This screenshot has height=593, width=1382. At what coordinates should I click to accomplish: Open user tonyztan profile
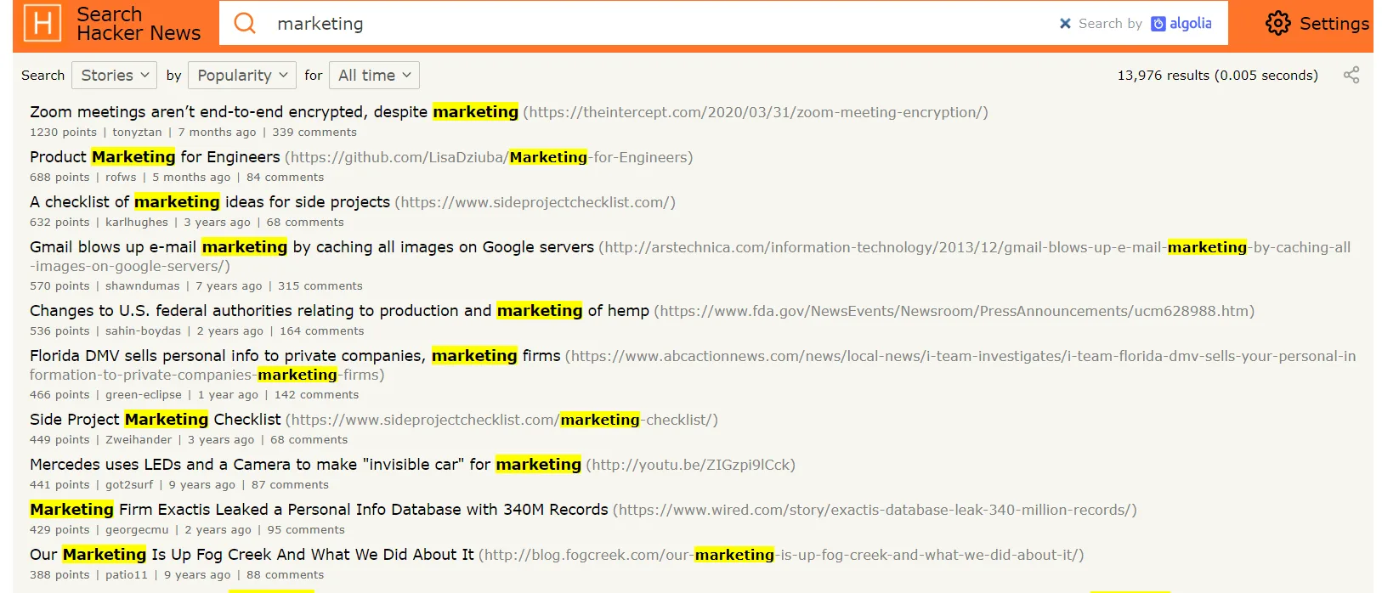click(x=137, y=133)
